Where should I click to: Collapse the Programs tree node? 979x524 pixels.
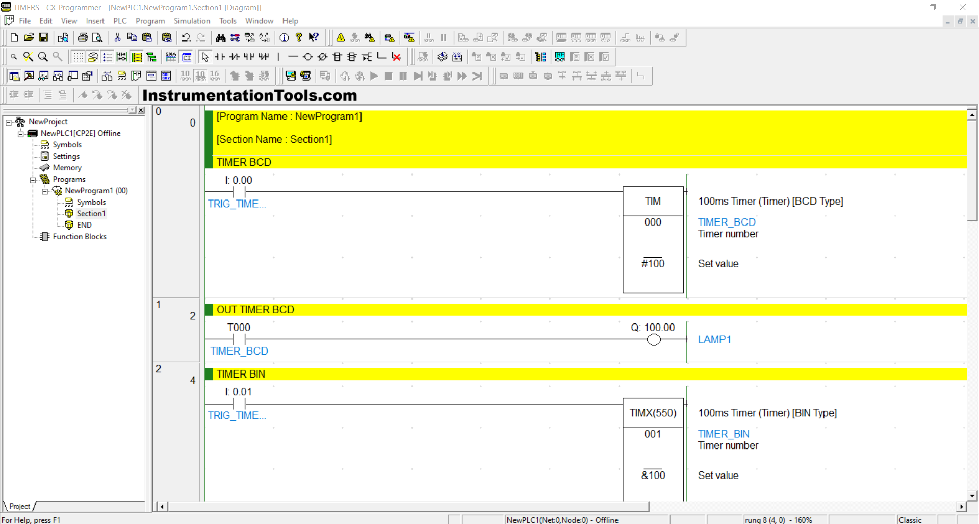point(33,180)
